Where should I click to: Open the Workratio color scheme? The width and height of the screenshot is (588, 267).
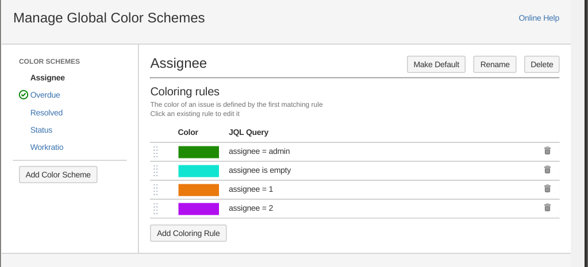(x=47, y=148)
